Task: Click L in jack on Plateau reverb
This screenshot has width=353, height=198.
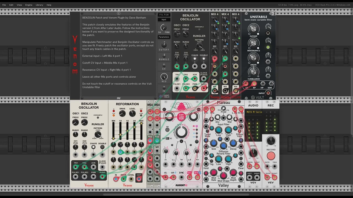Action: (206, 109)
